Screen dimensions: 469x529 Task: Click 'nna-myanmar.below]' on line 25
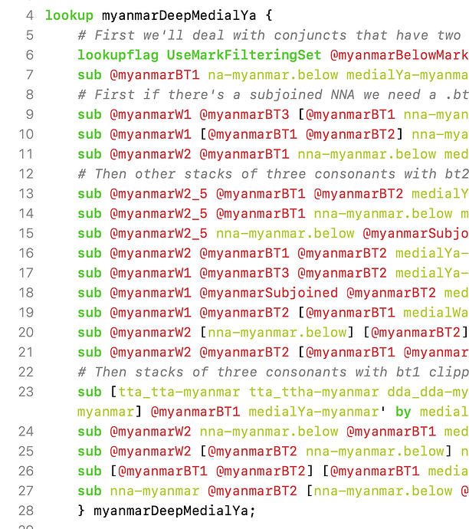pos(379,452)
